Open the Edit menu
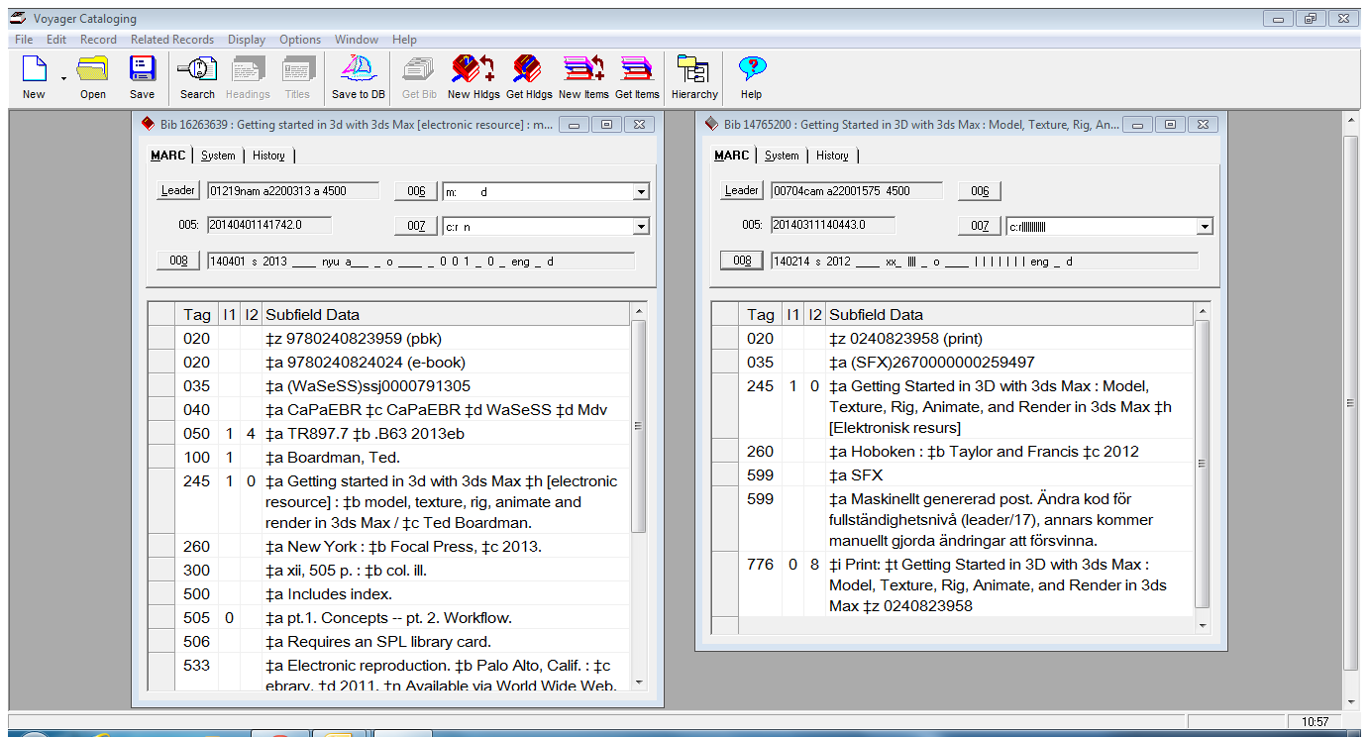Viewport: 1369px width, 737px height. [56, 40]
